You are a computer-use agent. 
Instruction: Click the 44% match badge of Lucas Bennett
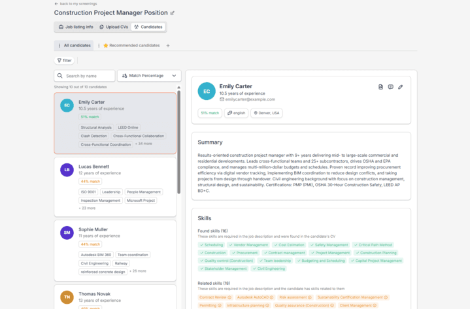tap(90, 182)
